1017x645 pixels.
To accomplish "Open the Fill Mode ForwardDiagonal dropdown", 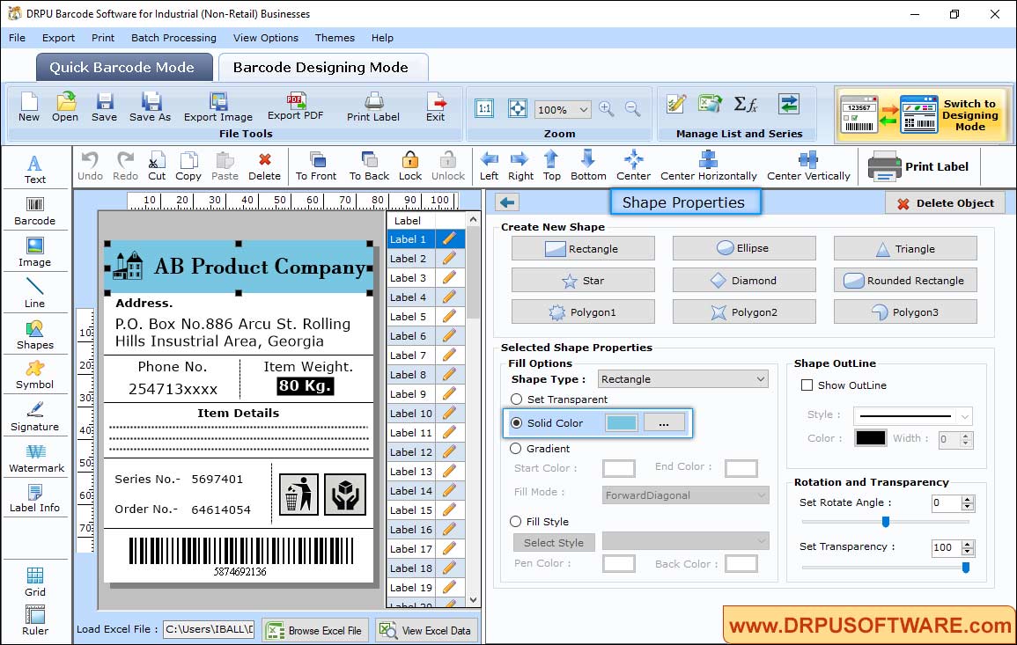I will [x=686, y=495].
